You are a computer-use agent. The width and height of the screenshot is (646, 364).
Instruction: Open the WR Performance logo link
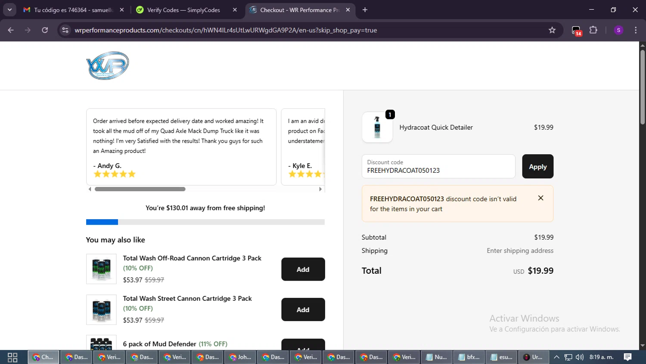pos(108,66)
